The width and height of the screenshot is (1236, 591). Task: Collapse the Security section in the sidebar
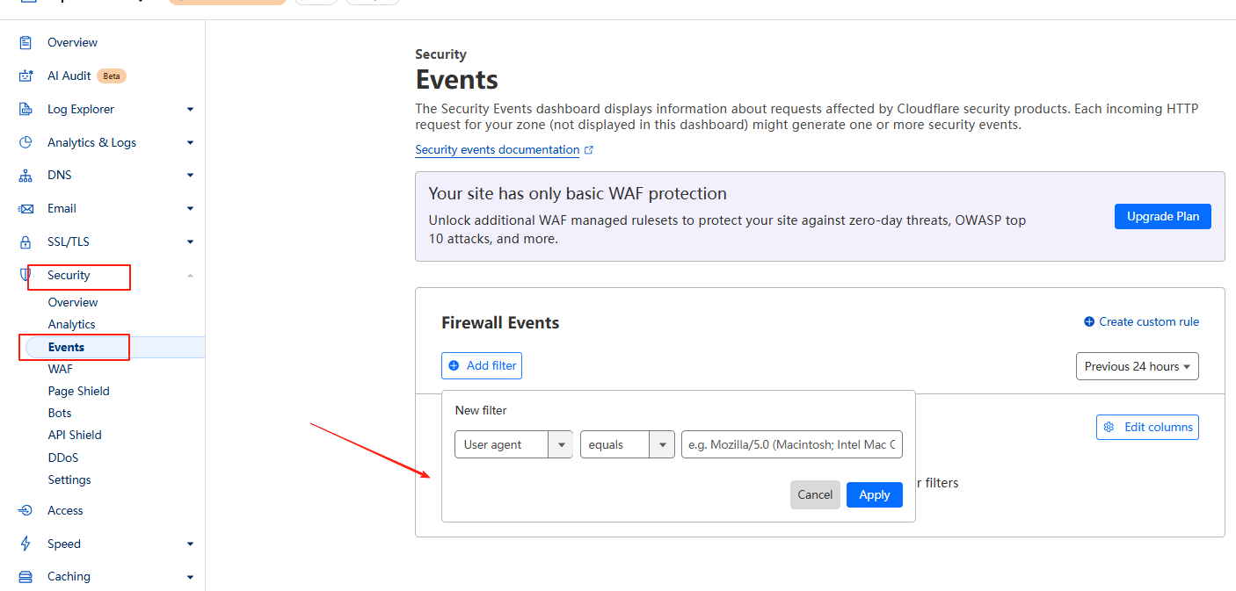pos(190,275)
